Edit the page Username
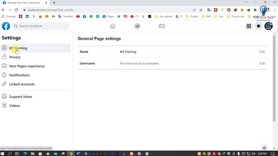This screenshot has height=156, width=278. click(x=262, y=63)
